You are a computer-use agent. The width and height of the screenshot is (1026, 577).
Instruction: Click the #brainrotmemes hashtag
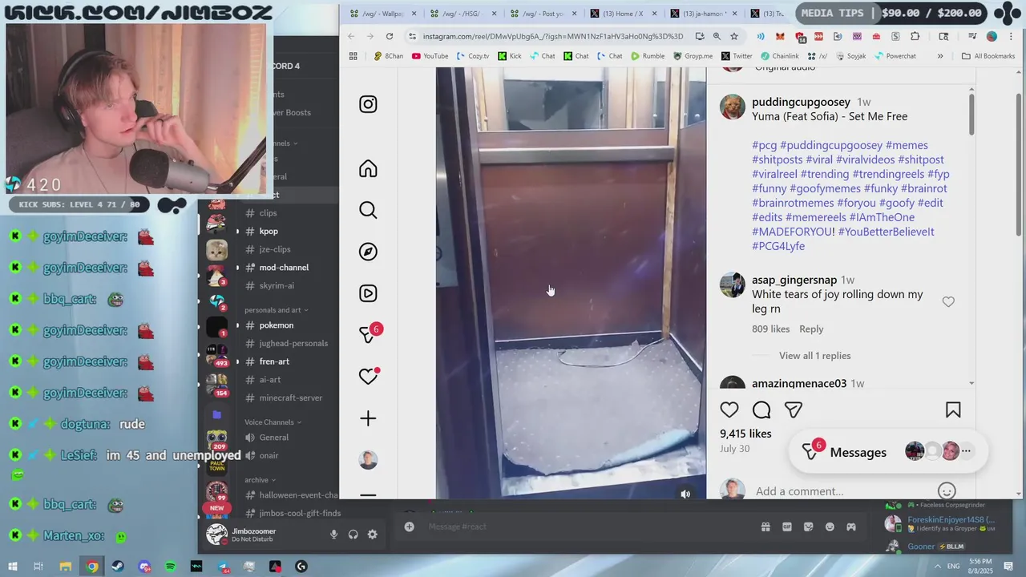point(793,203)
